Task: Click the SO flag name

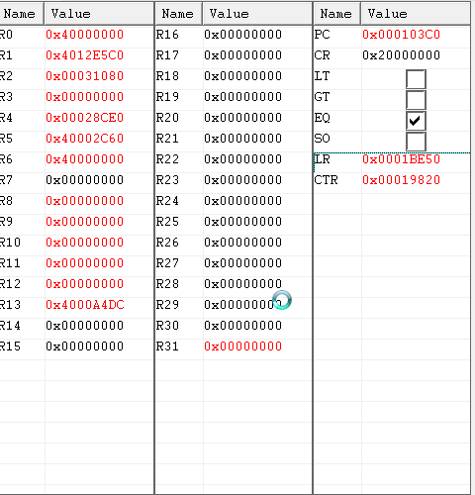Action: coord(322,139)
